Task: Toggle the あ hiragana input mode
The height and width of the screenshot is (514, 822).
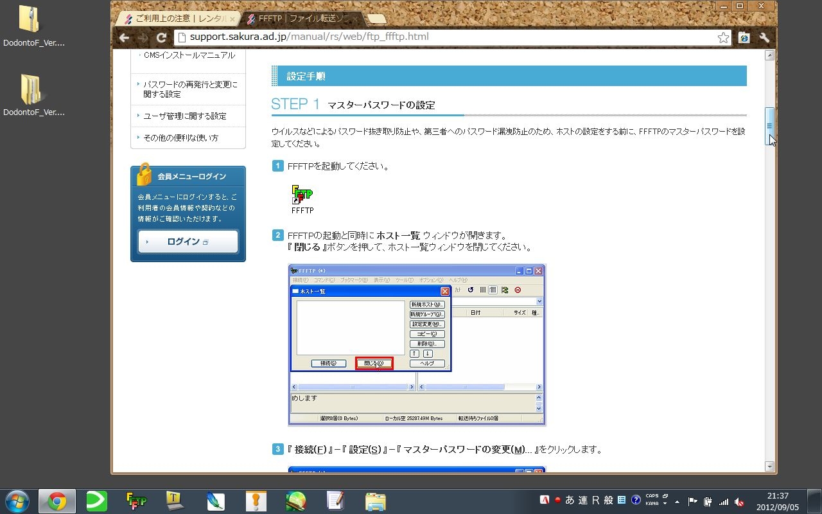Action: tap(570, 501)
